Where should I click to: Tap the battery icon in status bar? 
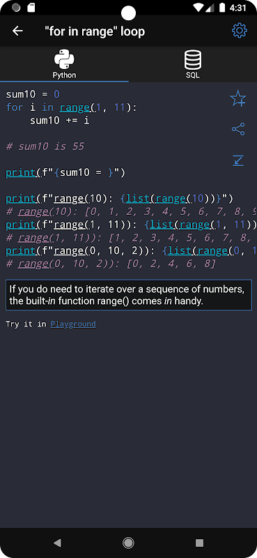(222, 8)
